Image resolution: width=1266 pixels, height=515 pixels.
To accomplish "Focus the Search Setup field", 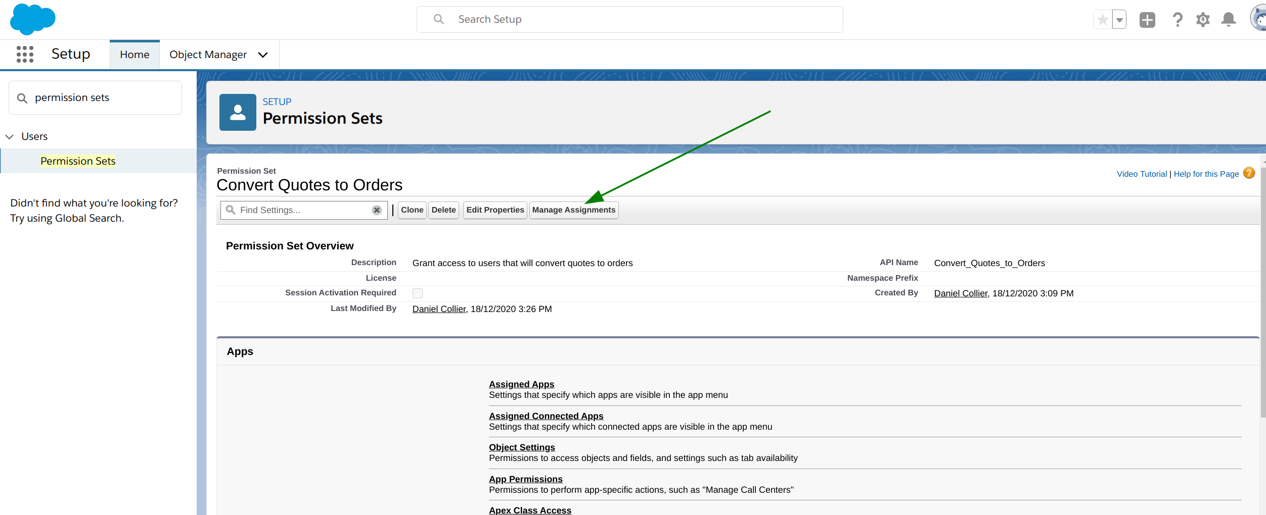I will pyautogui.click(x=629, y=19).
